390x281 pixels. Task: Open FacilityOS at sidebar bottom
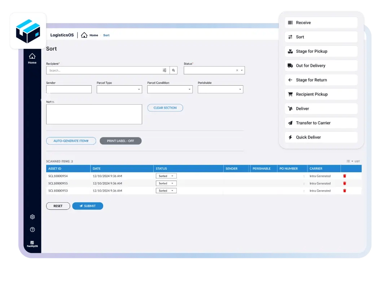click(x=32, y=244)
